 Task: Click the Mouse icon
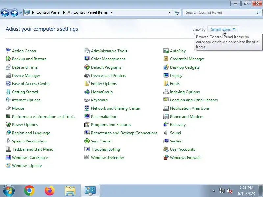point(8,108)
